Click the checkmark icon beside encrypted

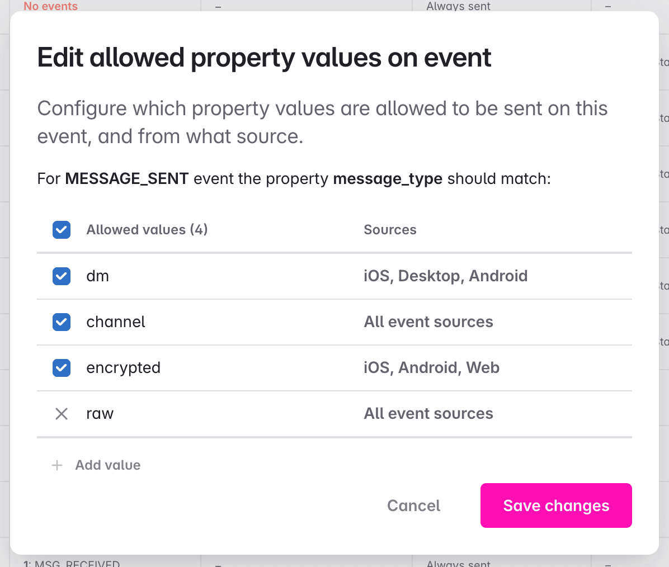[x=62, y=368]
